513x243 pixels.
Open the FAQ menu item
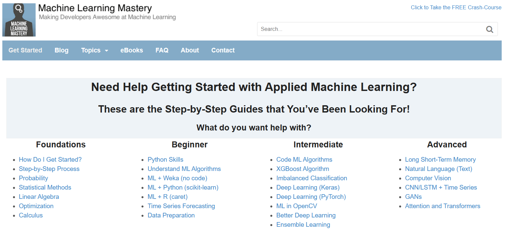click(x=162, y=50)
